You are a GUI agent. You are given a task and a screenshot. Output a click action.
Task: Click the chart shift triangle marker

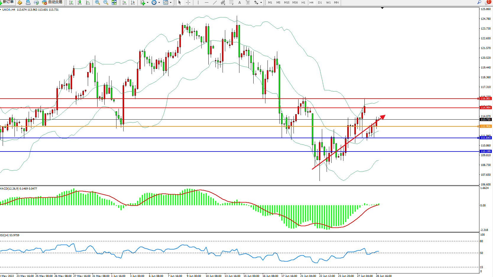pos(382,8)
